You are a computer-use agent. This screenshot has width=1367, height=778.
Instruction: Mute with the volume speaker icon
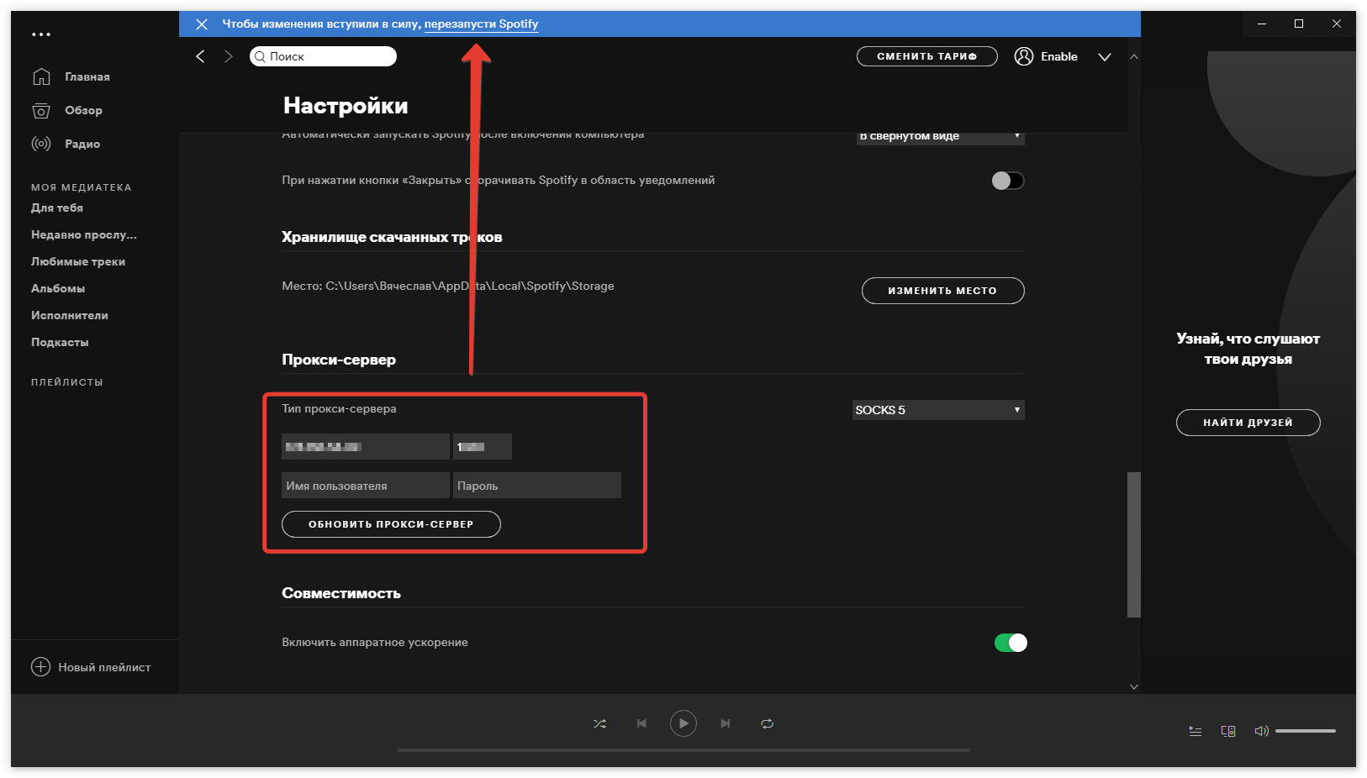click(x=1261, y=731)
